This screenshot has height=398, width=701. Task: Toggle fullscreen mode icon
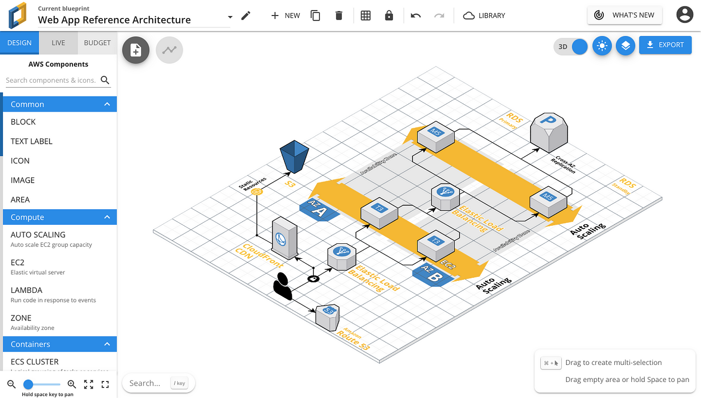click(x=105, y=384)
